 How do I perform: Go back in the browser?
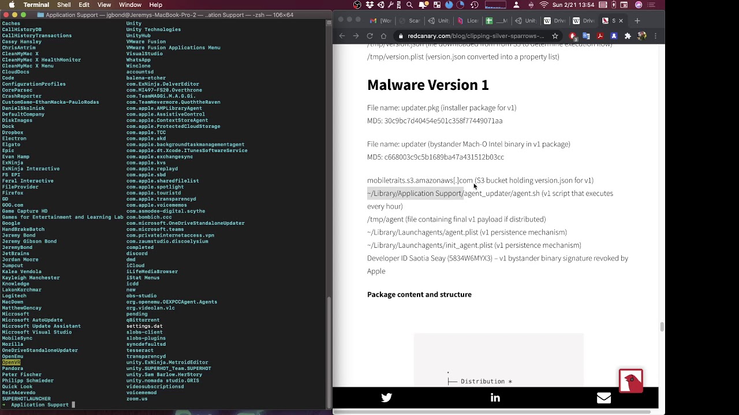tap(342, 36)
